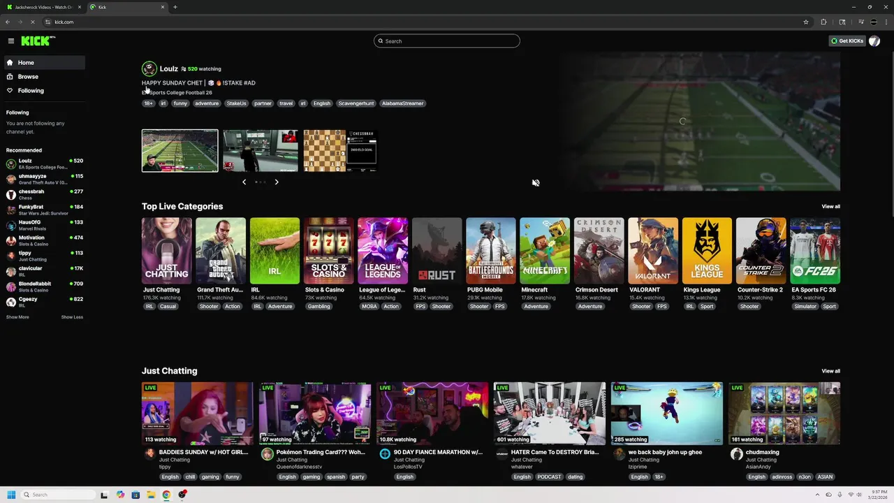Click the Kick logo

36,41
